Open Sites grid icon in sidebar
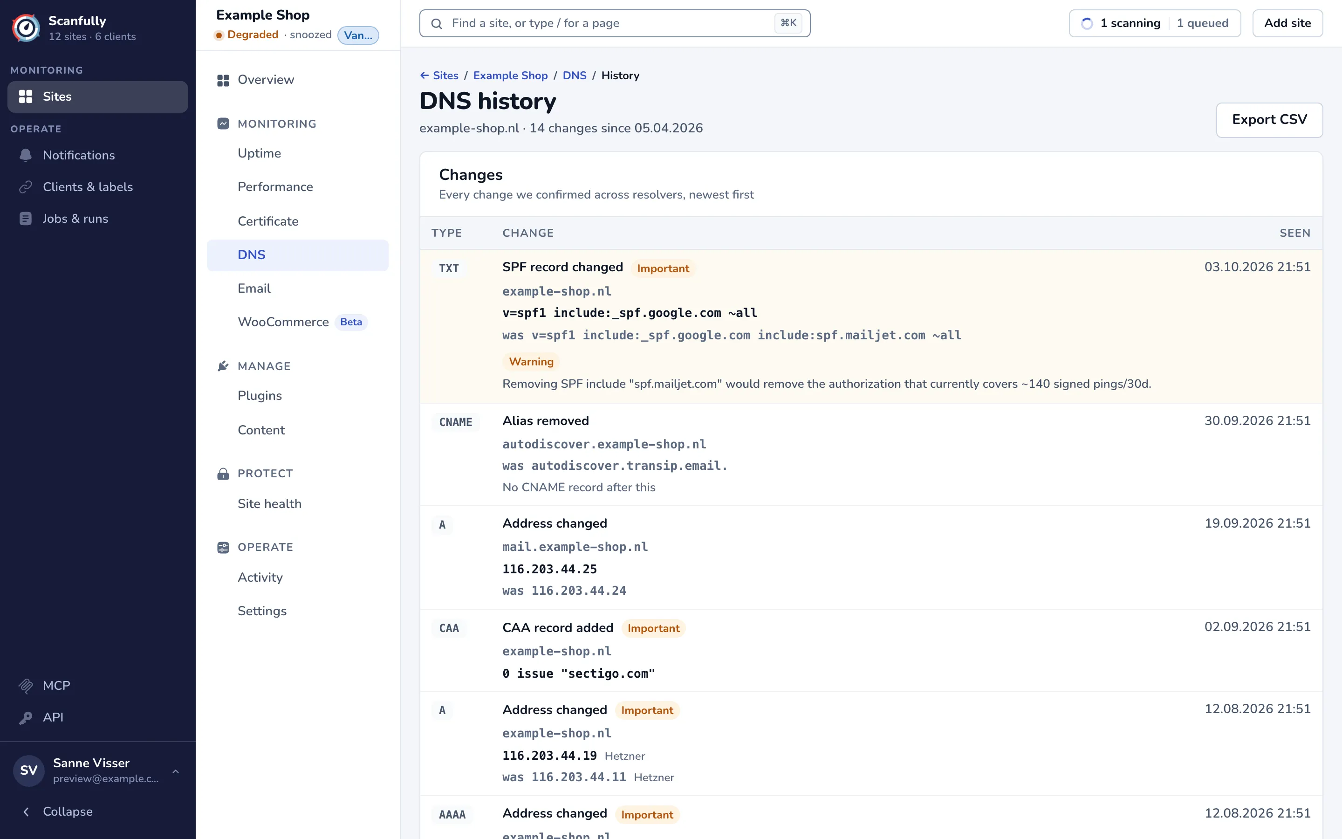The width and height of the screenshot is (1342, 839). coord(26,96)
